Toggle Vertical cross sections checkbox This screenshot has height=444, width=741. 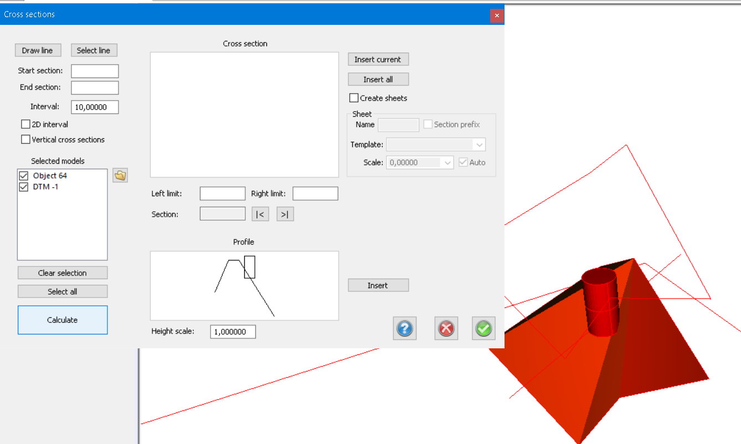pyautogui.click(x=26, y=140)
